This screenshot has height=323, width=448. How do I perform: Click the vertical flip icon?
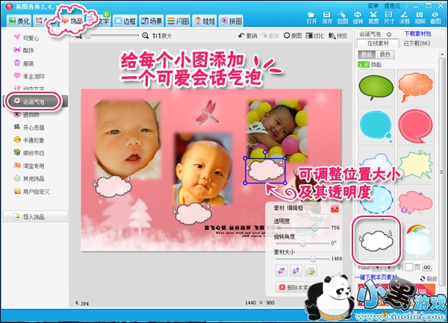tap(296, 271)
